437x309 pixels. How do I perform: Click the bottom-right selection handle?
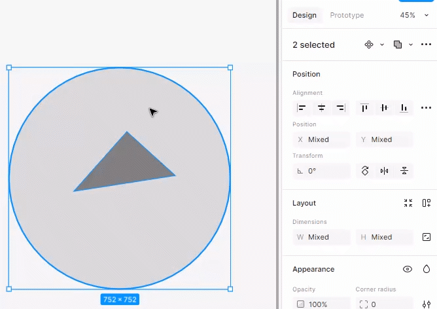230,289
